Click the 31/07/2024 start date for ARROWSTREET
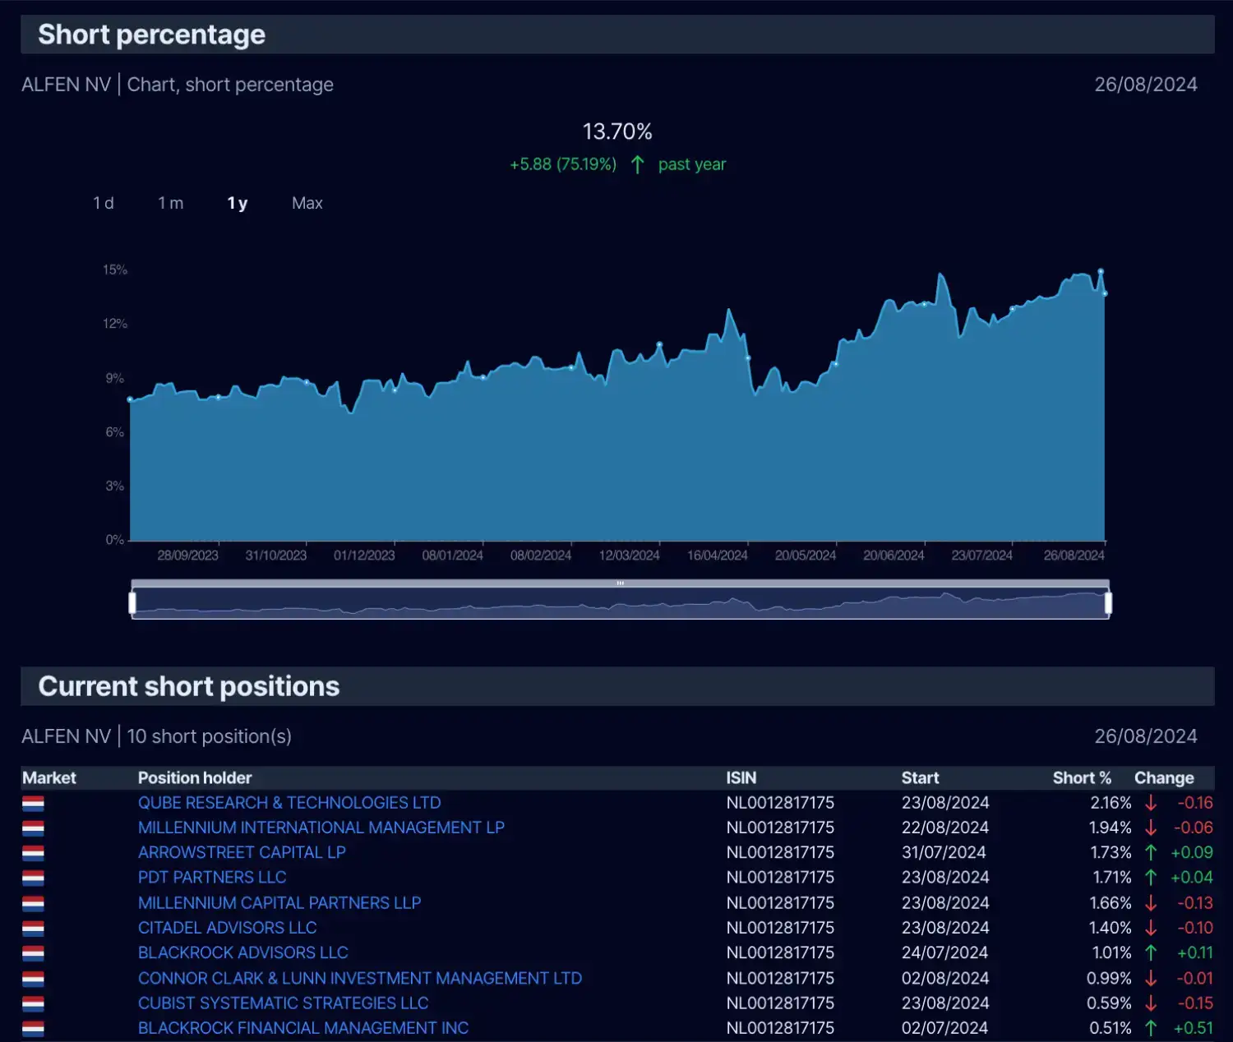The width and height of the screenshot is (1233, 1042). click(x=944, y=852)
